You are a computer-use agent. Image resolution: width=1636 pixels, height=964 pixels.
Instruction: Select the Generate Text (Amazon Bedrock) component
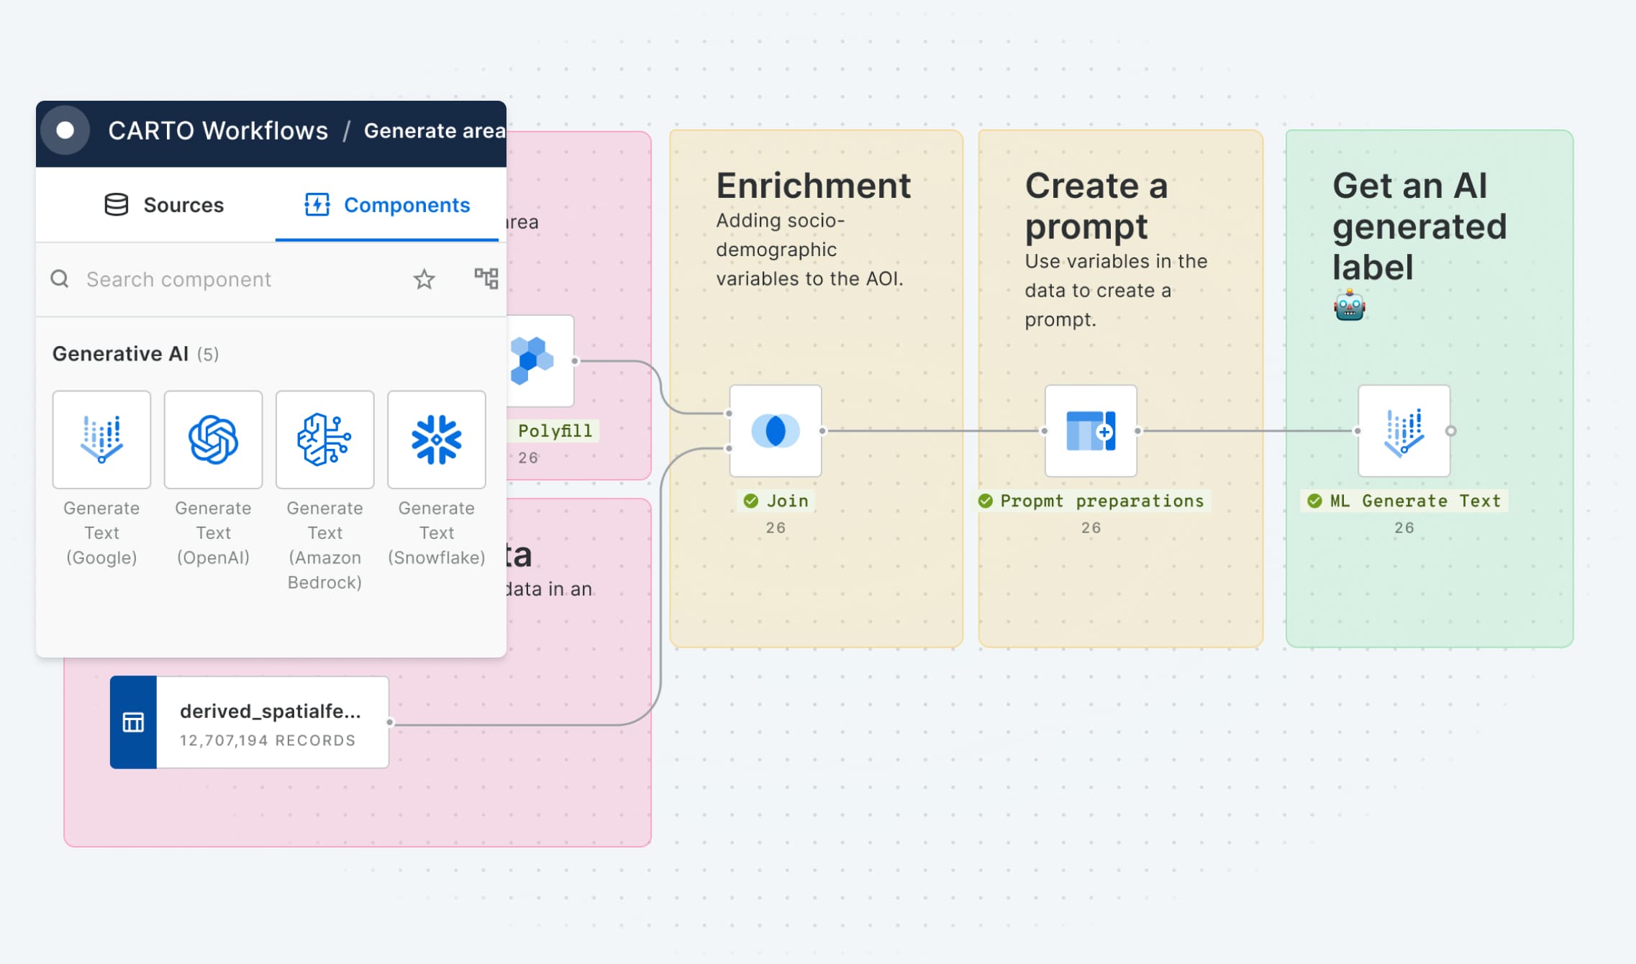pyautogui.click(x=324, y=440)
